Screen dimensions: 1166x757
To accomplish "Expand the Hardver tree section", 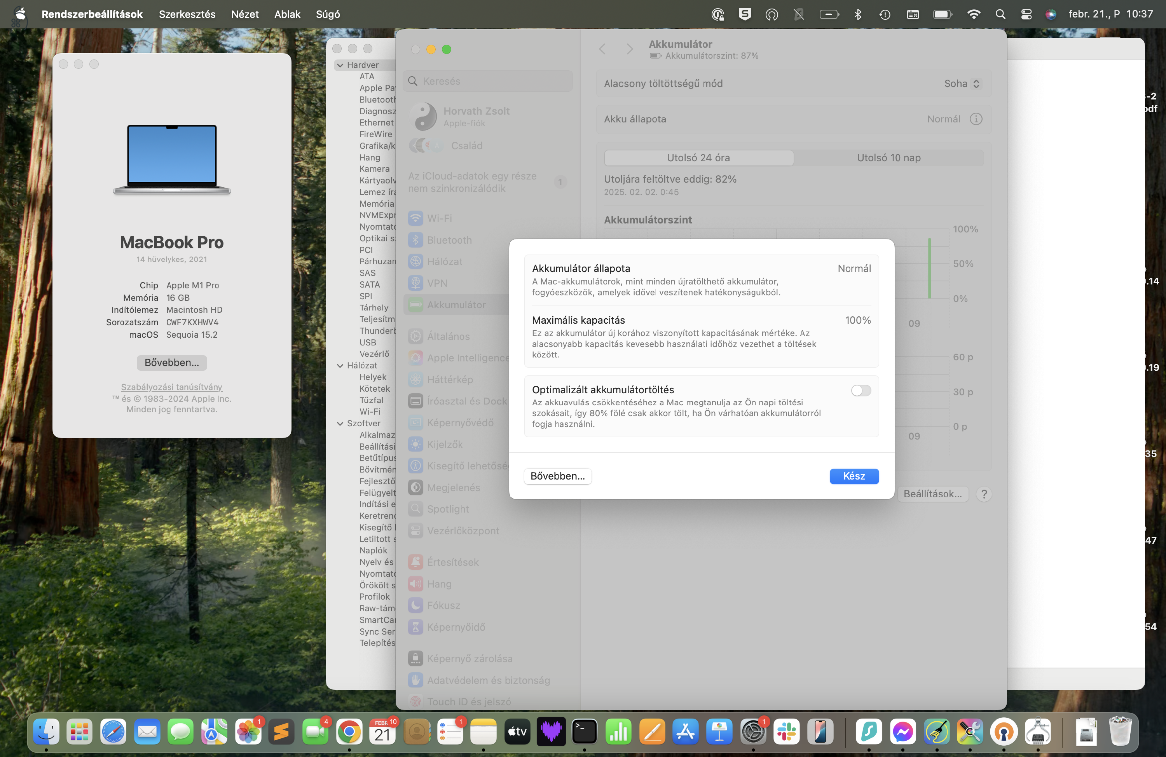I will [x=341, y=65].
